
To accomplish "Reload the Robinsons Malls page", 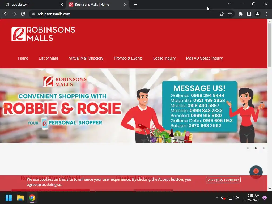I will coord(23,14).
